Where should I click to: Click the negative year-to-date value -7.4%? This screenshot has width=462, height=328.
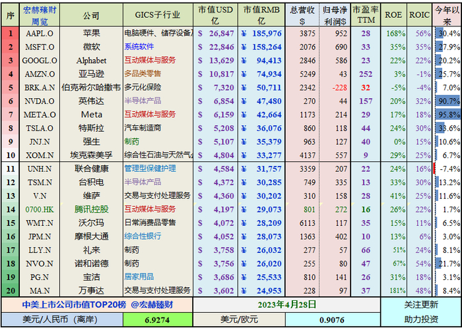pos(450,169)
